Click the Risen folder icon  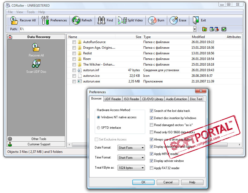pos(79,59)
